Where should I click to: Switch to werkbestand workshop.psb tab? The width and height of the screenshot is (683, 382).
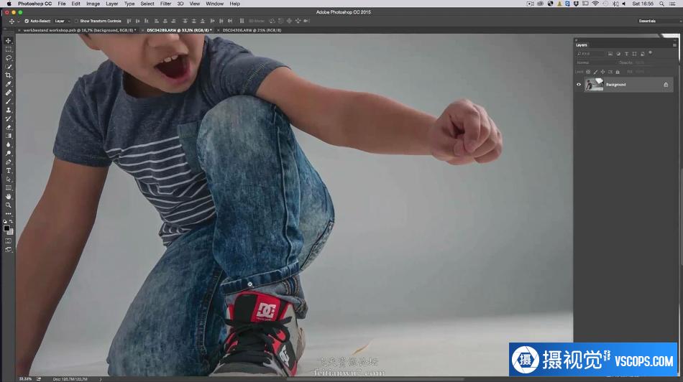[79, 30]
